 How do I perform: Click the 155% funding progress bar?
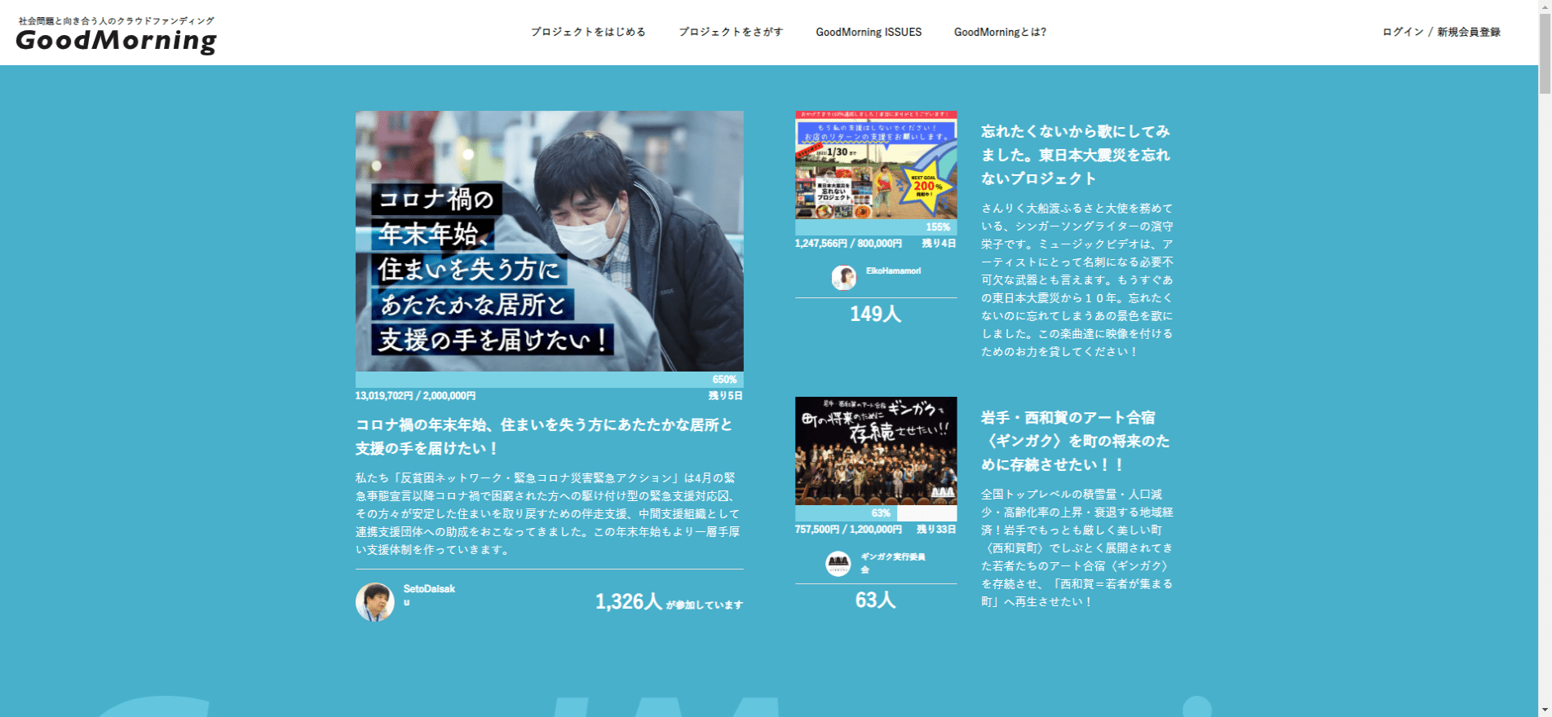[876, 227]
